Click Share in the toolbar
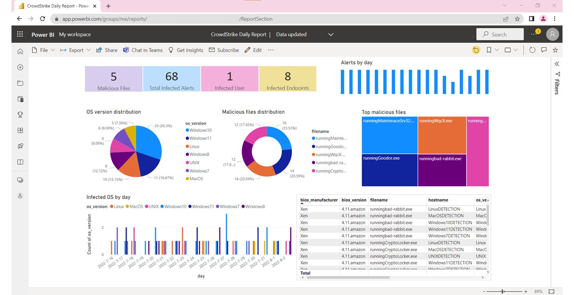 pyautogui.click(x=107, y=50)
